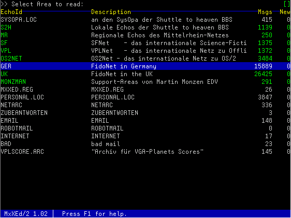
Task: Click the 'bad mail' description
Action: pyautogui.click(x=106, y=144)
